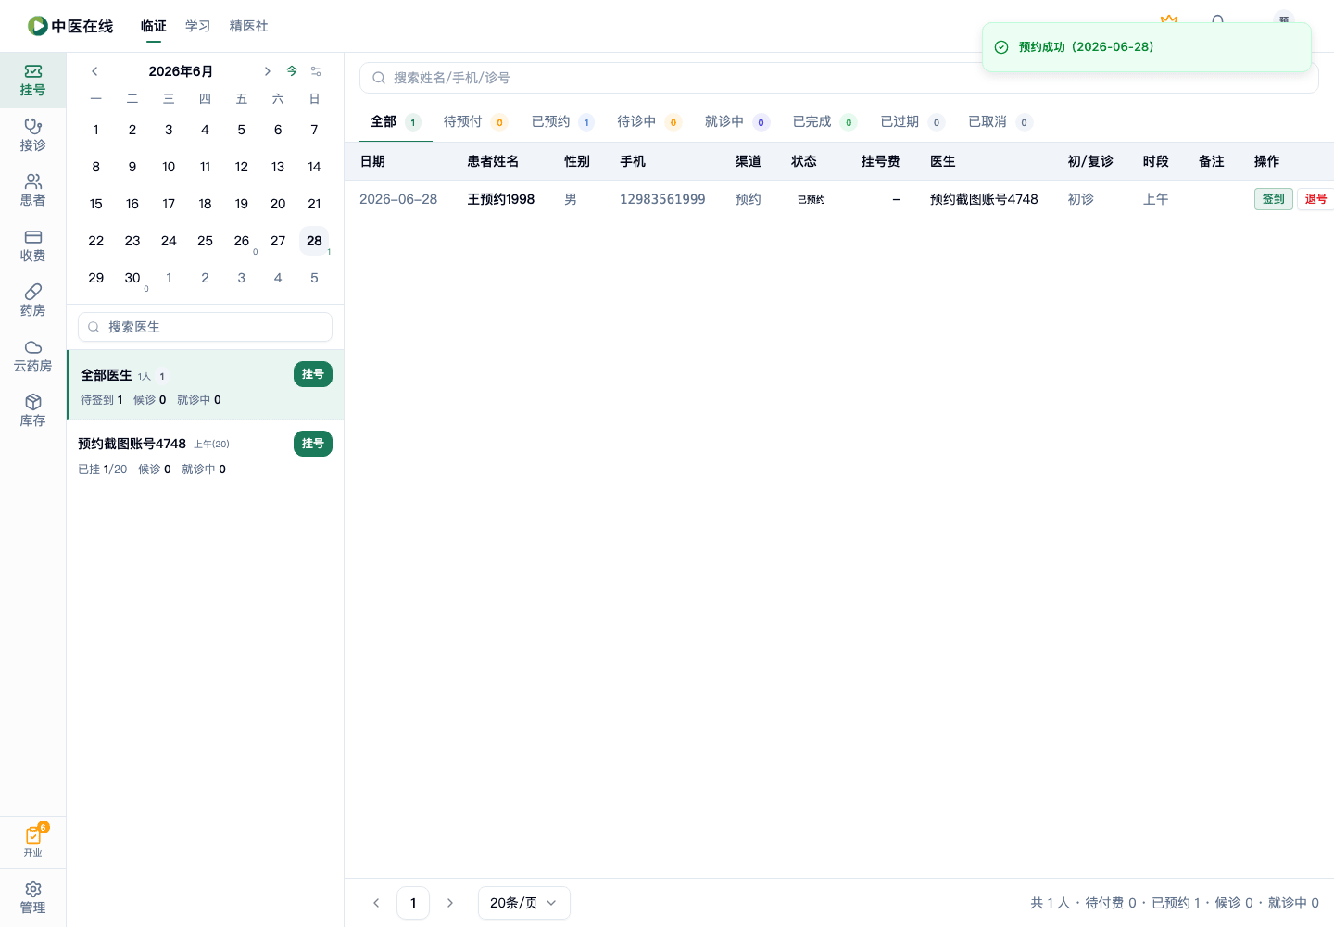Click 挂号 button for 预约截图账号4748

[313, 444]
